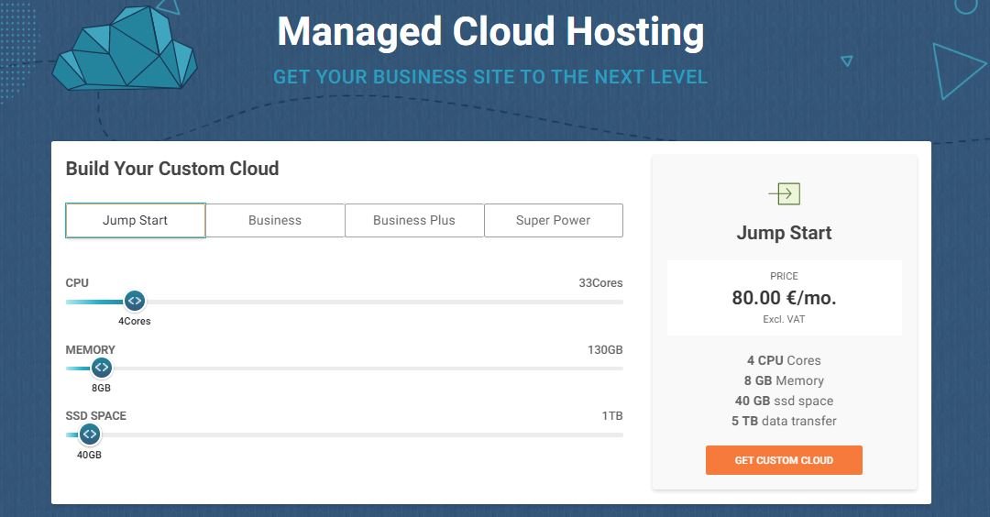The width and height of the screenshot is (990, 517).
Task: Click the 5 TB data transfer line
Action: click(x=784, y=421)
